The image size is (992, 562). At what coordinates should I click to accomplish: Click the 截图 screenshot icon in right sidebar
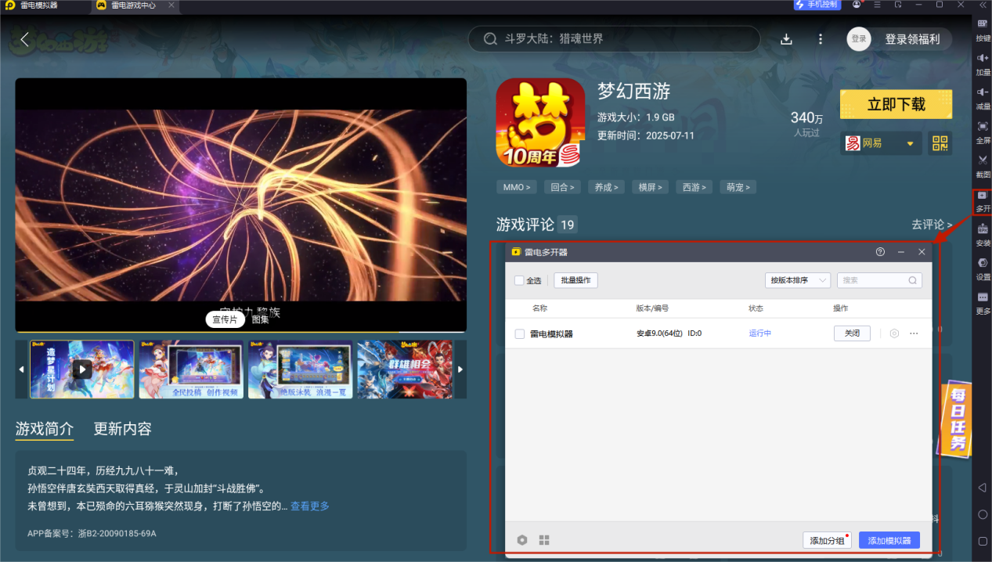(x=983, y=167)
